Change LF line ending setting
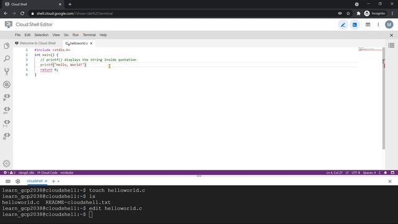This screenshot has height=224, width=398. 347,172
